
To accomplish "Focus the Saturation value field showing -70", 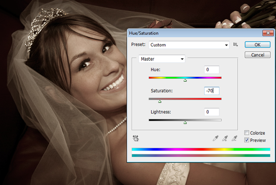I will coord(212,91).
